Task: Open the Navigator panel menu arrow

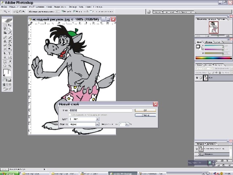Action: click(x=231, y=19)
